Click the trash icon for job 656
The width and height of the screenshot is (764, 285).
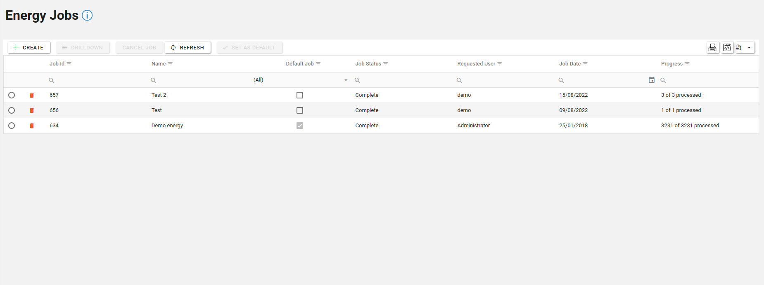32,110
